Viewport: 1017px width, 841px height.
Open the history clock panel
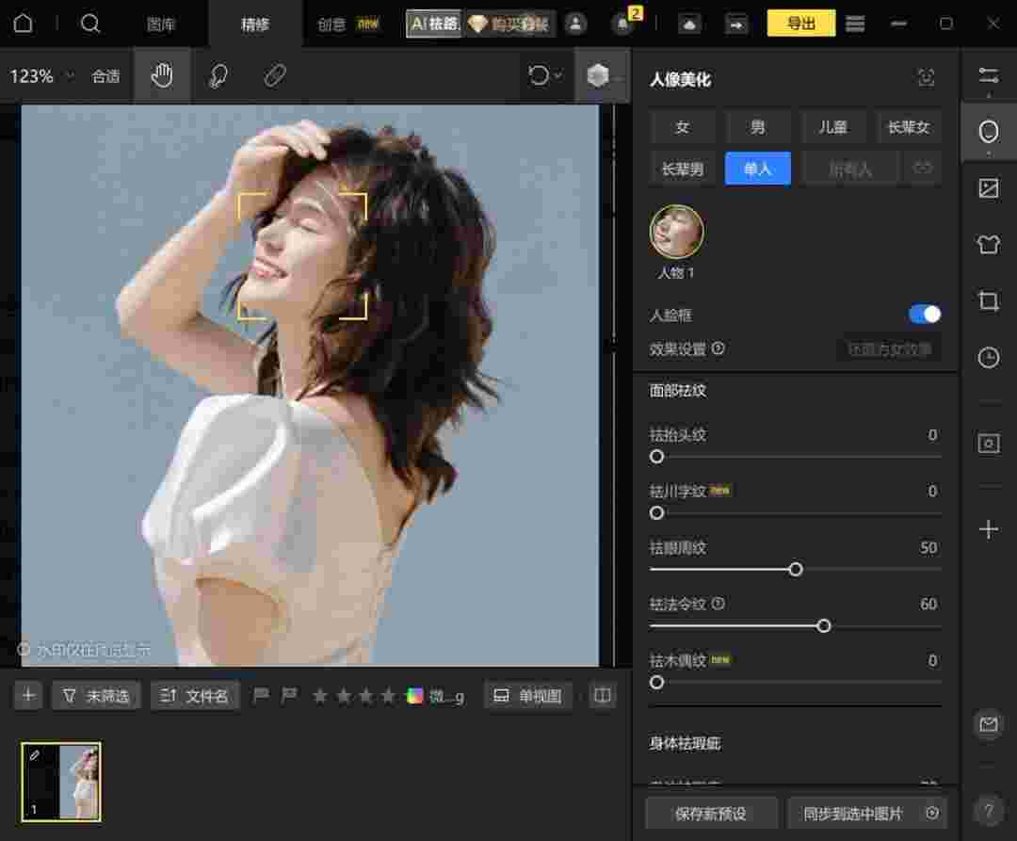pos(988,358)
